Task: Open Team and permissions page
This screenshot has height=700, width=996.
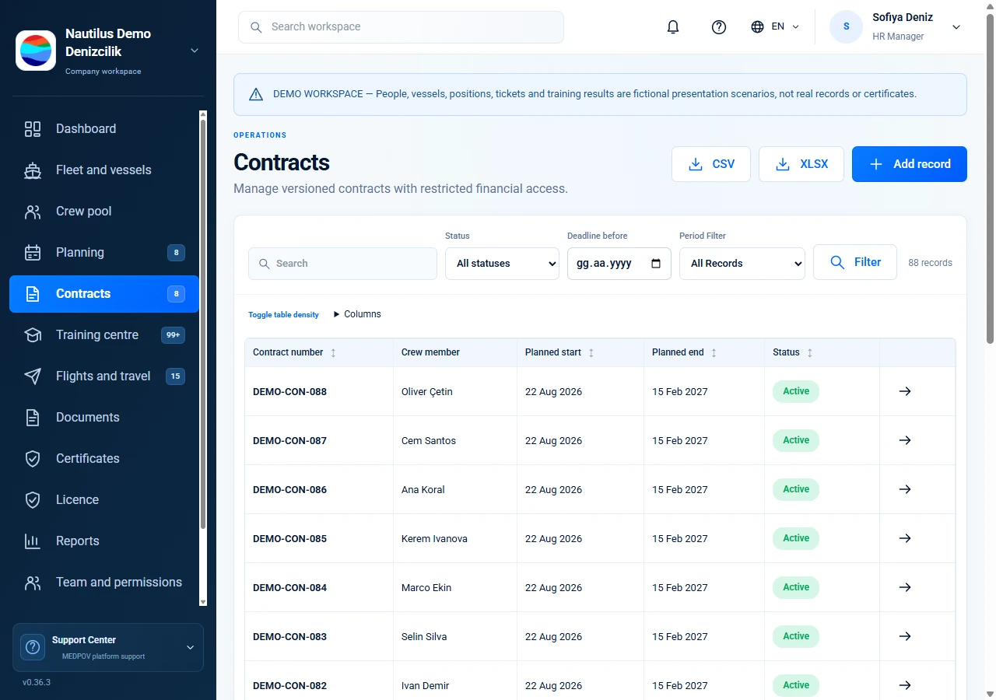Action: [x=104, y=583]
